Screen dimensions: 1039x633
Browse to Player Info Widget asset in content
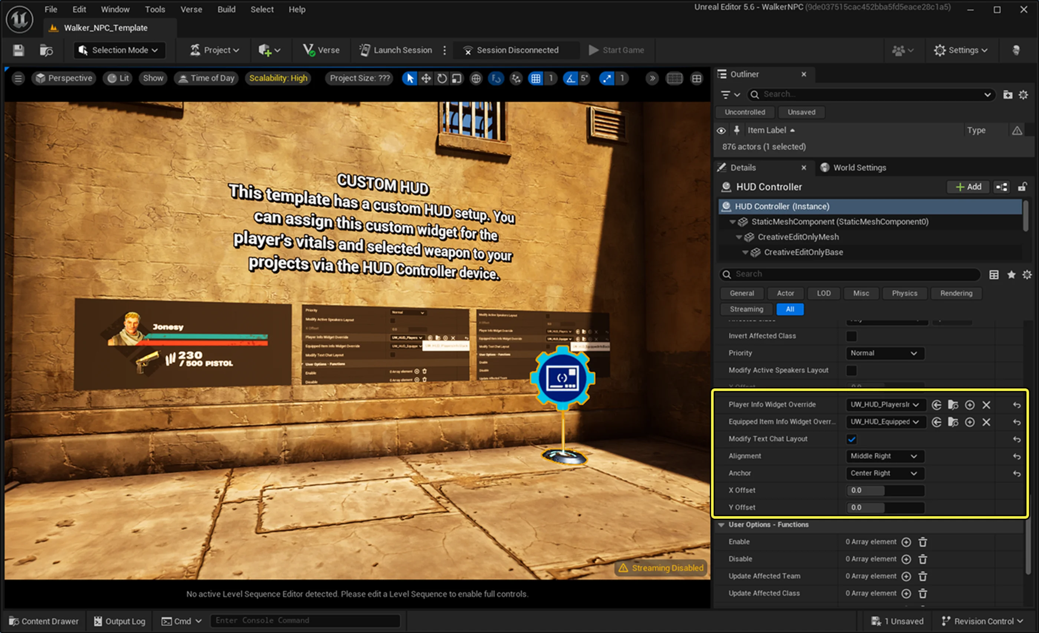click(953, 405)
